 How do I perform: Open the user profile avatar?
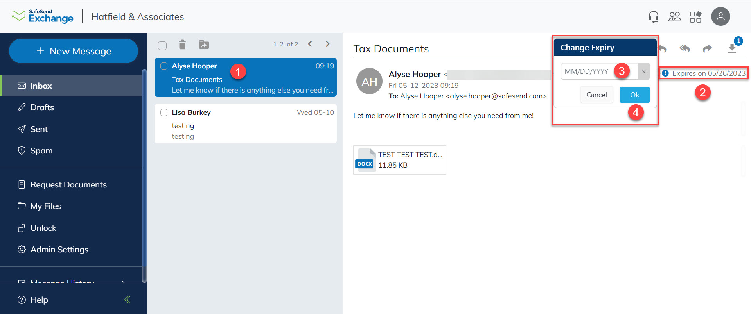(x=720, y=17)
